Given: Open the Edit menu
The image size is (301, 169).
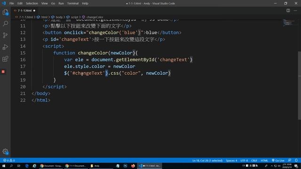Looking at the screenshot, I should 20,3.
